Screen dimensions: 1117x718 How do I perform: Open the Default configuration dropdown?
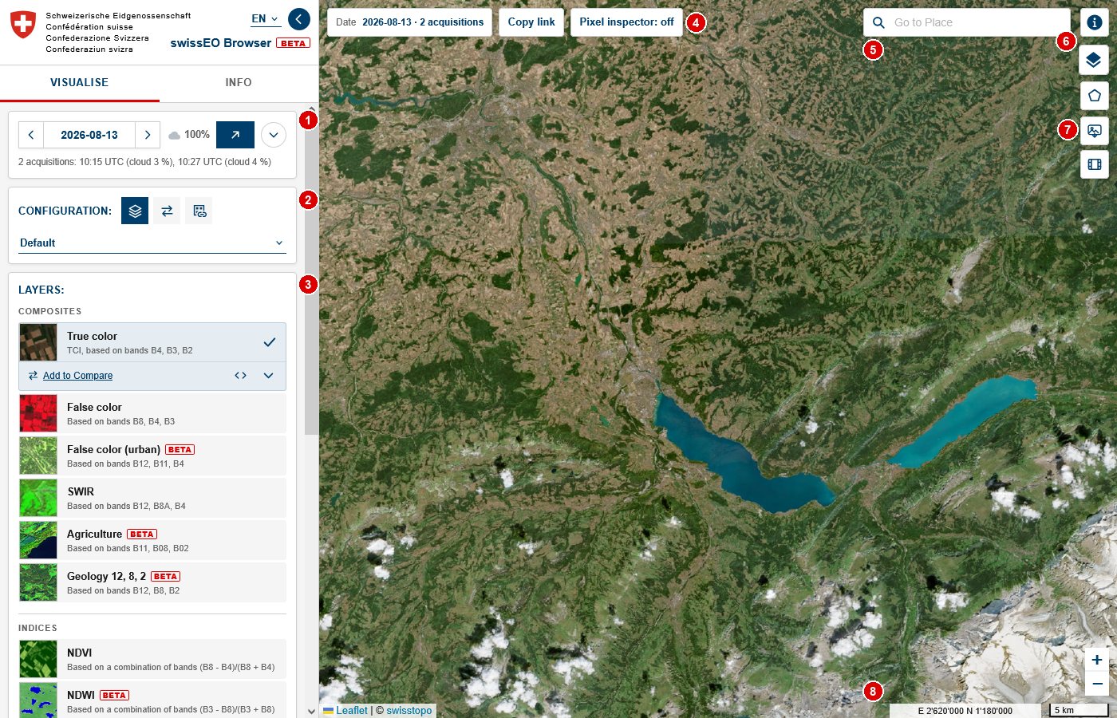(x=152, y=243)
